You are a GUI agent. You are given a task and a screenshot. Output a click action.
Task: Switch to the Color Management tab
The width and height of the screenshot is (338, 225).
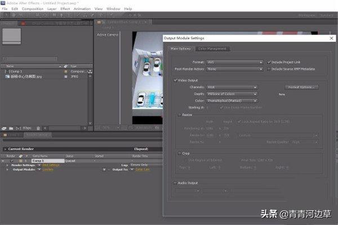click(x=212, y=49)
